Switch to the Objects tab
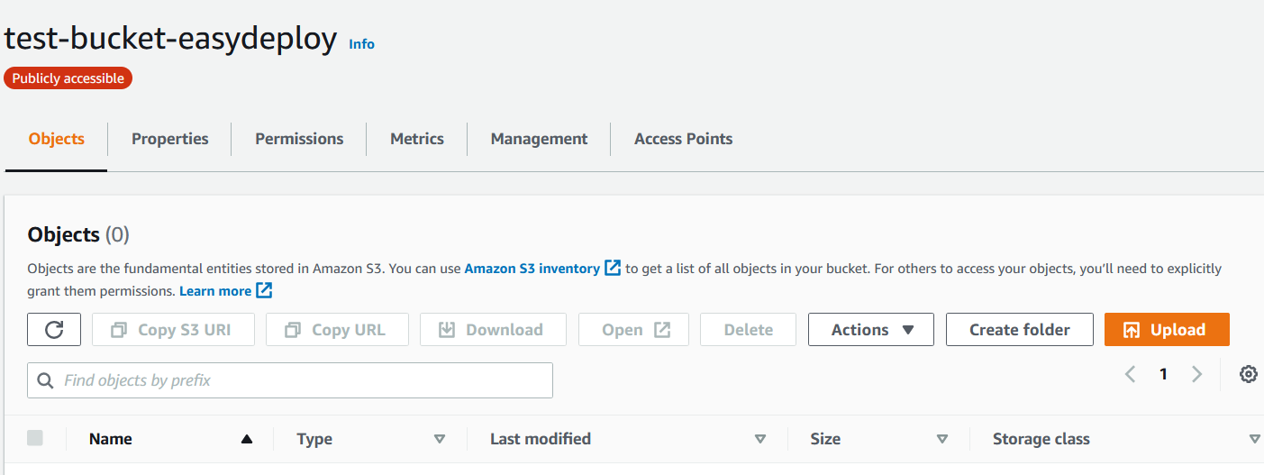 57,139
